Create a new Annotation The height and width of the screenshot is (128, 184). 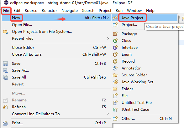(145, 68)
